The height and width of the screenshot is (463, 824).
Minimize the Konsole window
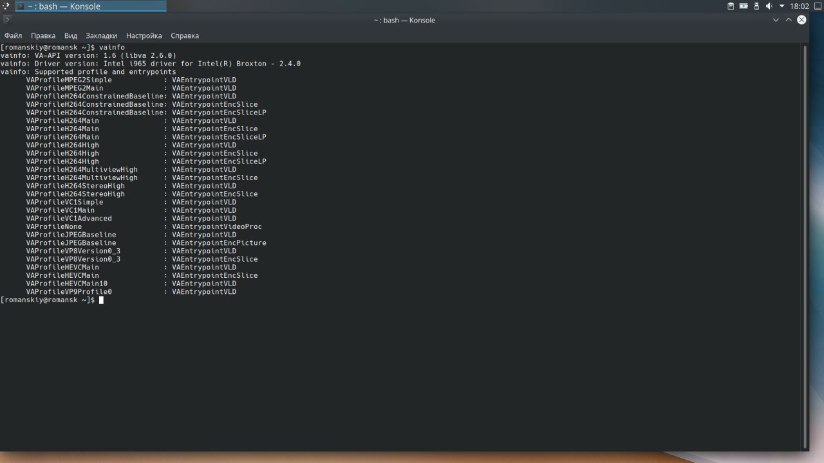[777, 20]
